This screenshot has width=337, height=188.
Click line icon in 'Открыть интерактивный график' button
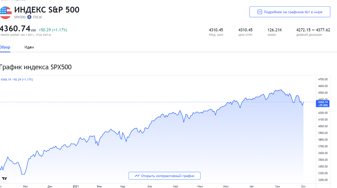pos(137,176)
